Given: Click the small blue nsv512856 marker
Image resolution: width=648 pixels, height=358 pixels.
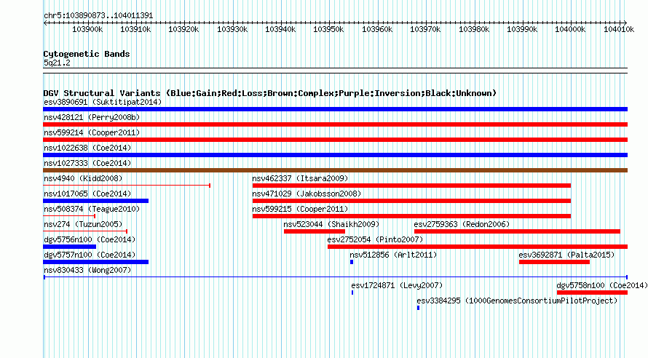Looking at the screenshot, I should pos(352,262).
